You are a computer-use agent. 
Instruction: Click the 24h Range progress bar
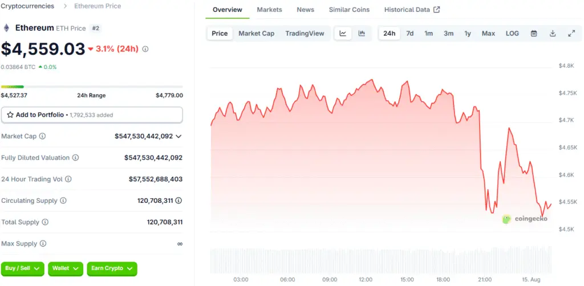click(x=92, y=87)
